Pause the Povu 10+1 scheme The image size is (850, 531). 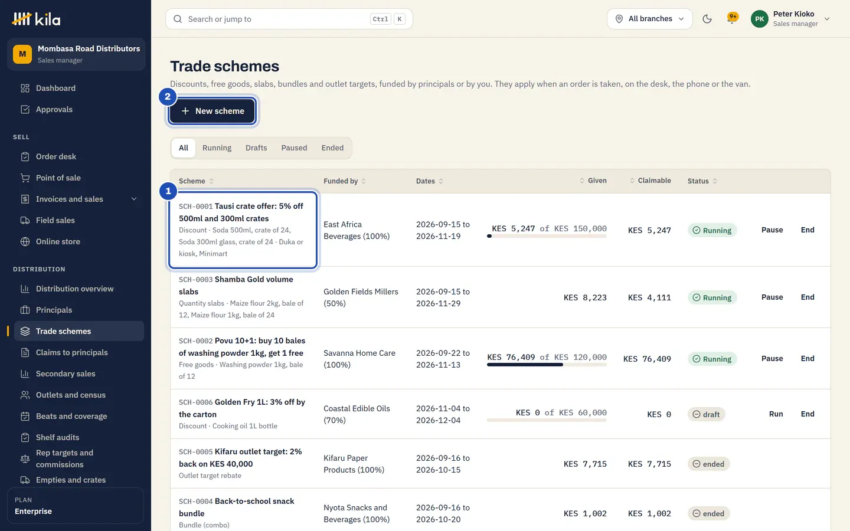772,359
